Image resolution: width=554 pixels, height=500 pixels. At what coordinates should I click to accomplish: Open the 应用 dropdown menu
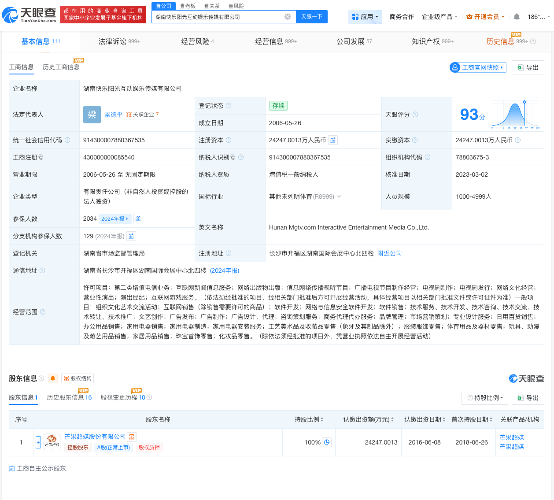coord(365,17)
